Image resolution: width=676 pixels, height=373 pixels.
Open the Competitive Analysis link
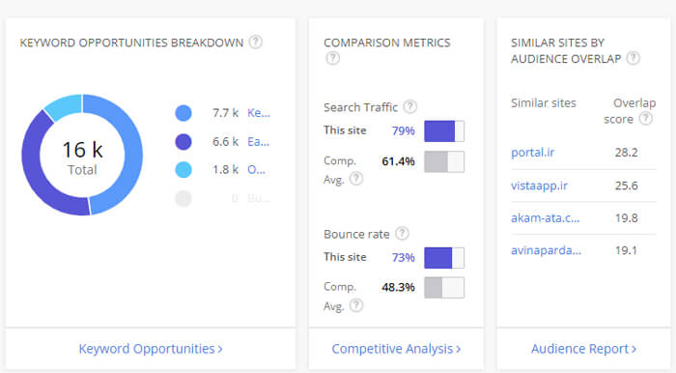pos(396,349)
